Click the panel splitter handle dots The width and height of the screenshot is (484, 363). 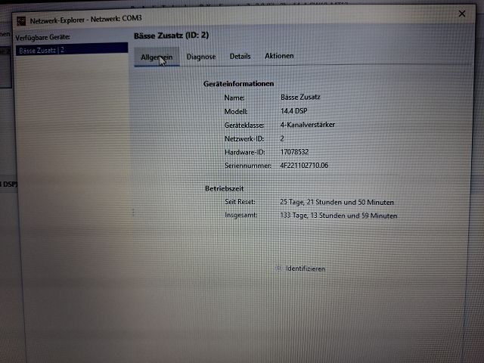(x=132, y=213)
